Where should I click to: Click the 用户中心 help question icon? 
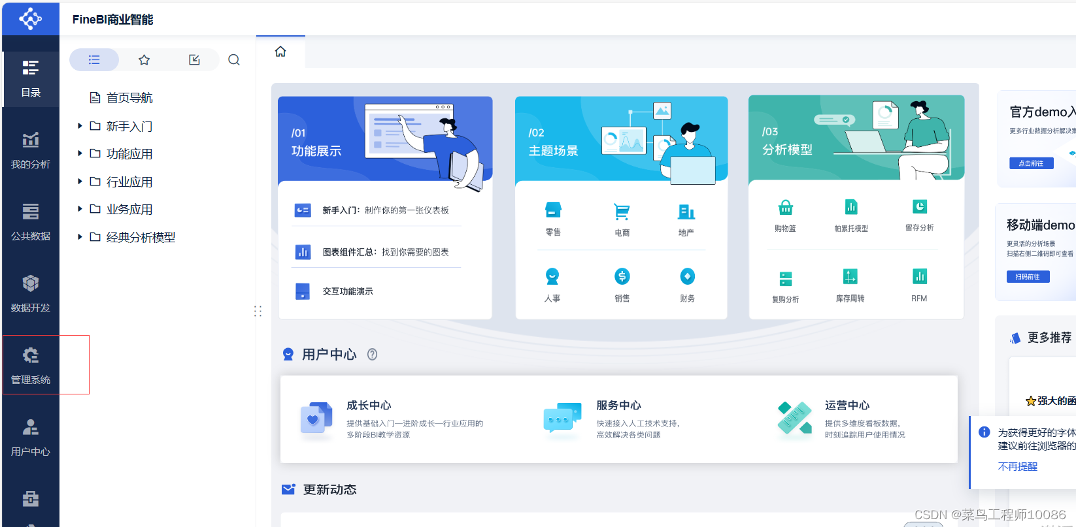pos(372,355)
